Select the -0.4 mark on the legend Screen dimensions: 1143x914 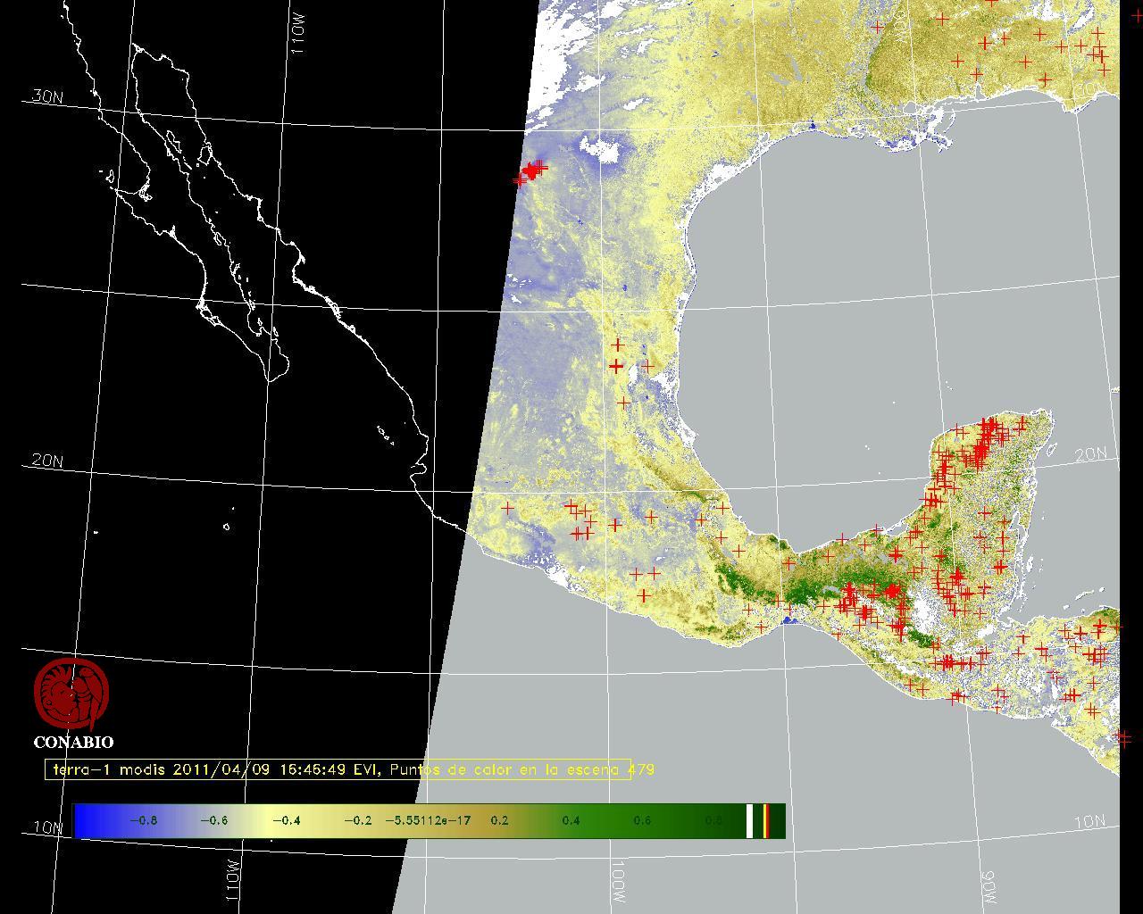click(286, 821)
